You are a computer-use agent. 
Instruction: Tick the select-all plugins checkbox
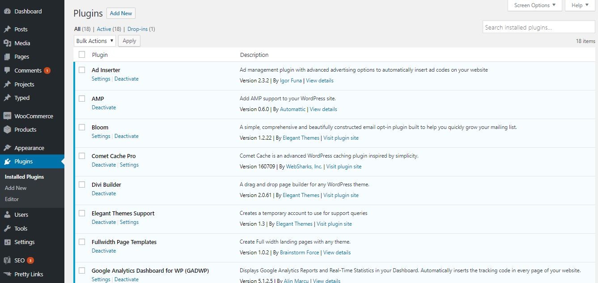(x=82, y=55)
